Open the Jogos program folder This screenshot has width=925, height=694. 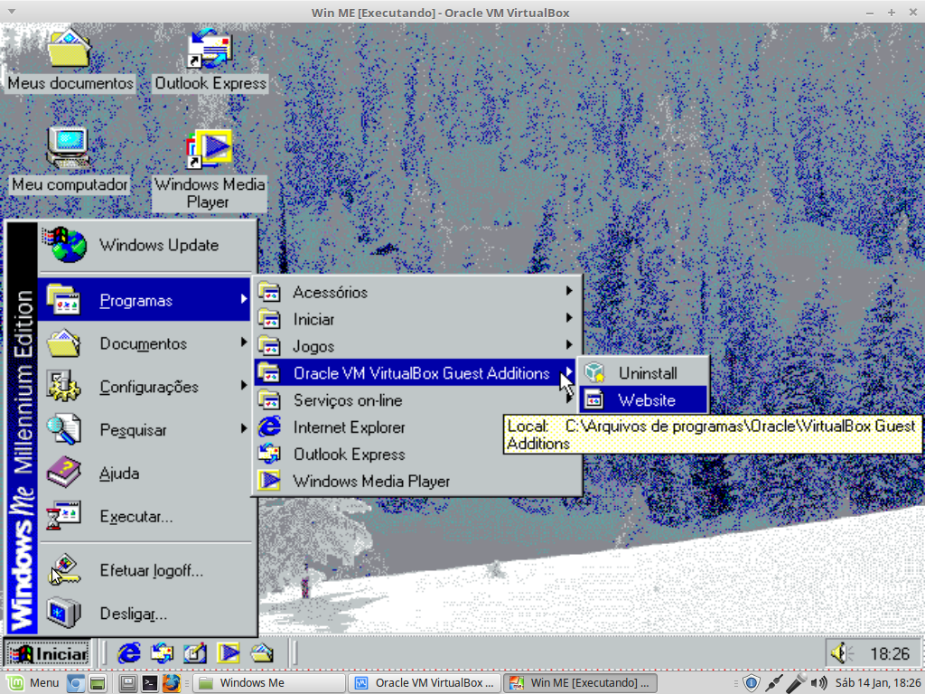click(417, 346)
